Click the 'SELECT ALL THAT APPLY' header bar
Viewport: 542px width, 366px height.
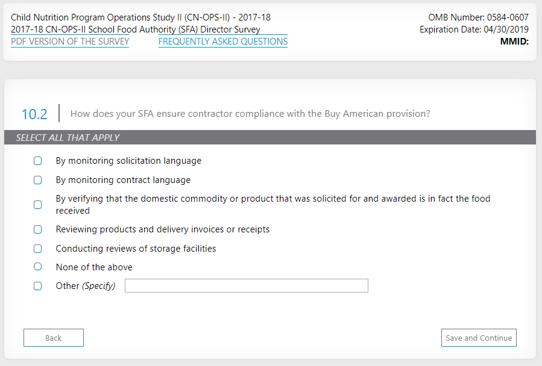click(x=270, y=137)
